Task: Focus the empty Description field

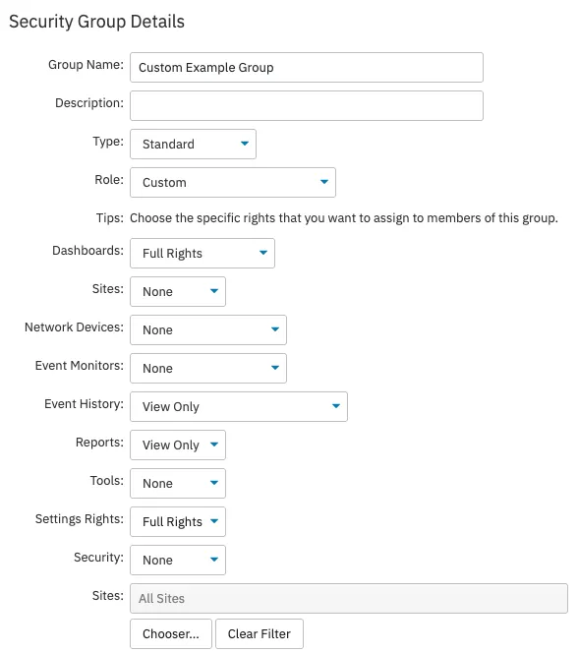Action: 307,105
